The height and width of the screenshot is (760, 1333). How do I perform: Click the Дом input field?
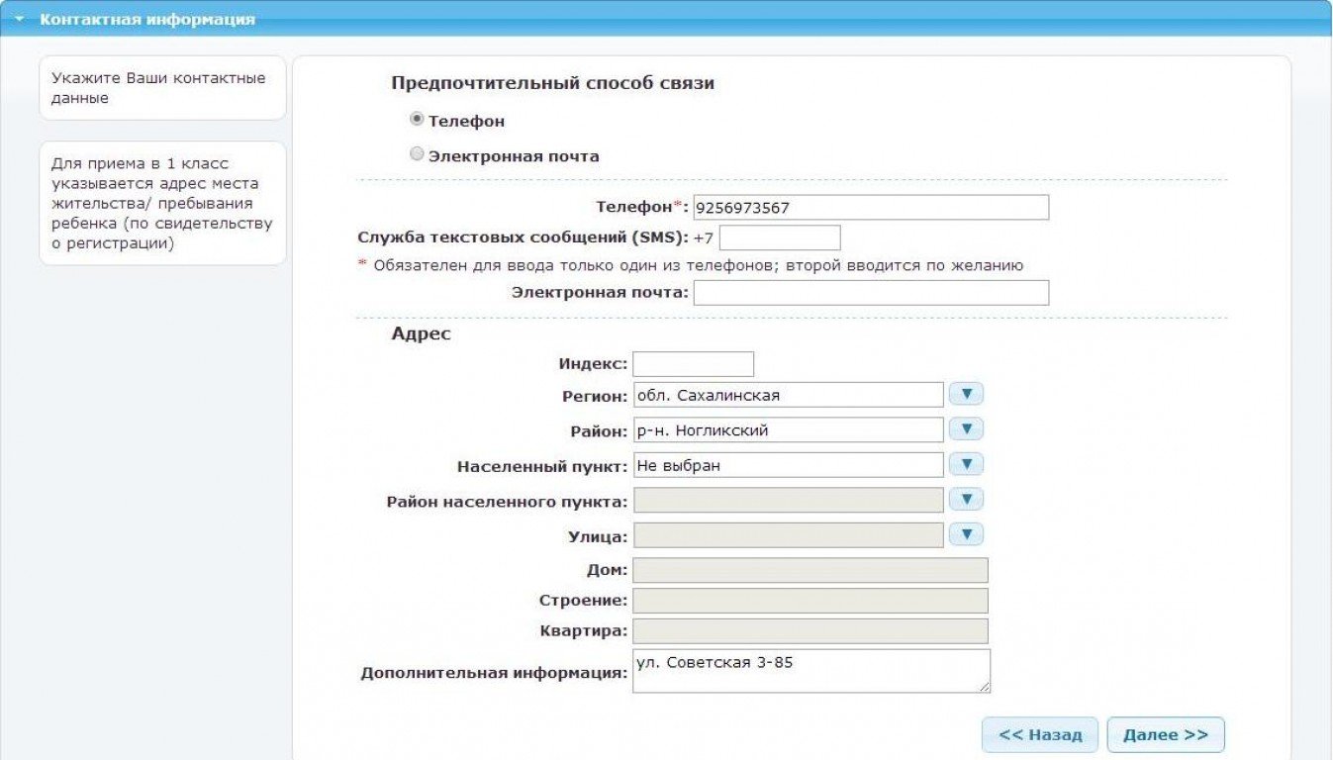click(809, 570)
